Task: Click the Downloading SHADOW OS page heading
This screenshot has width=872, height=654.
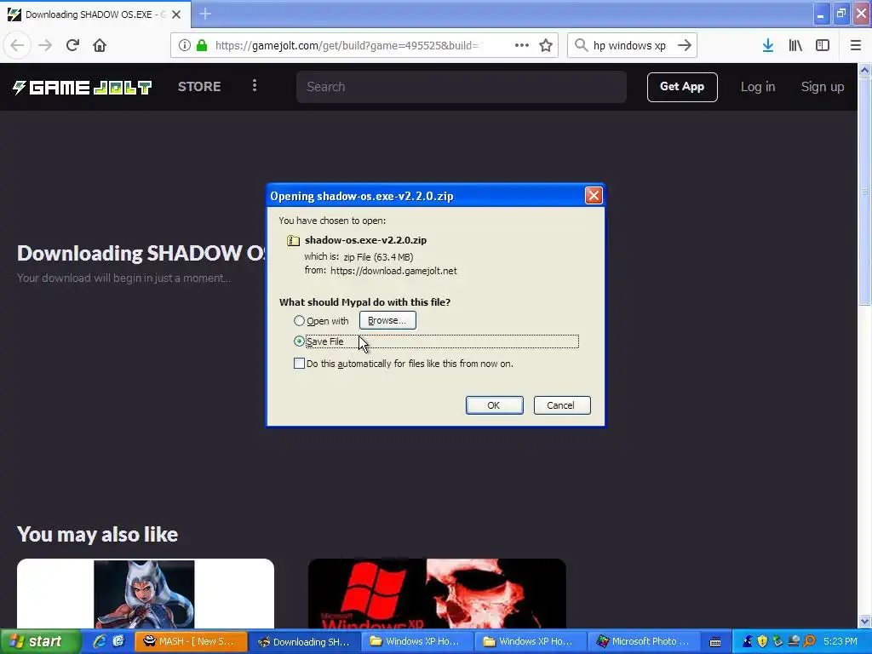Action: click(x=141, y=253)
